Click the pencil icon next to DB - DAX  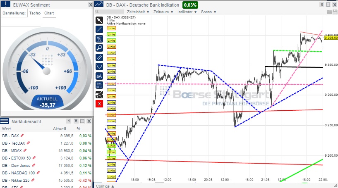coord(22,136)
